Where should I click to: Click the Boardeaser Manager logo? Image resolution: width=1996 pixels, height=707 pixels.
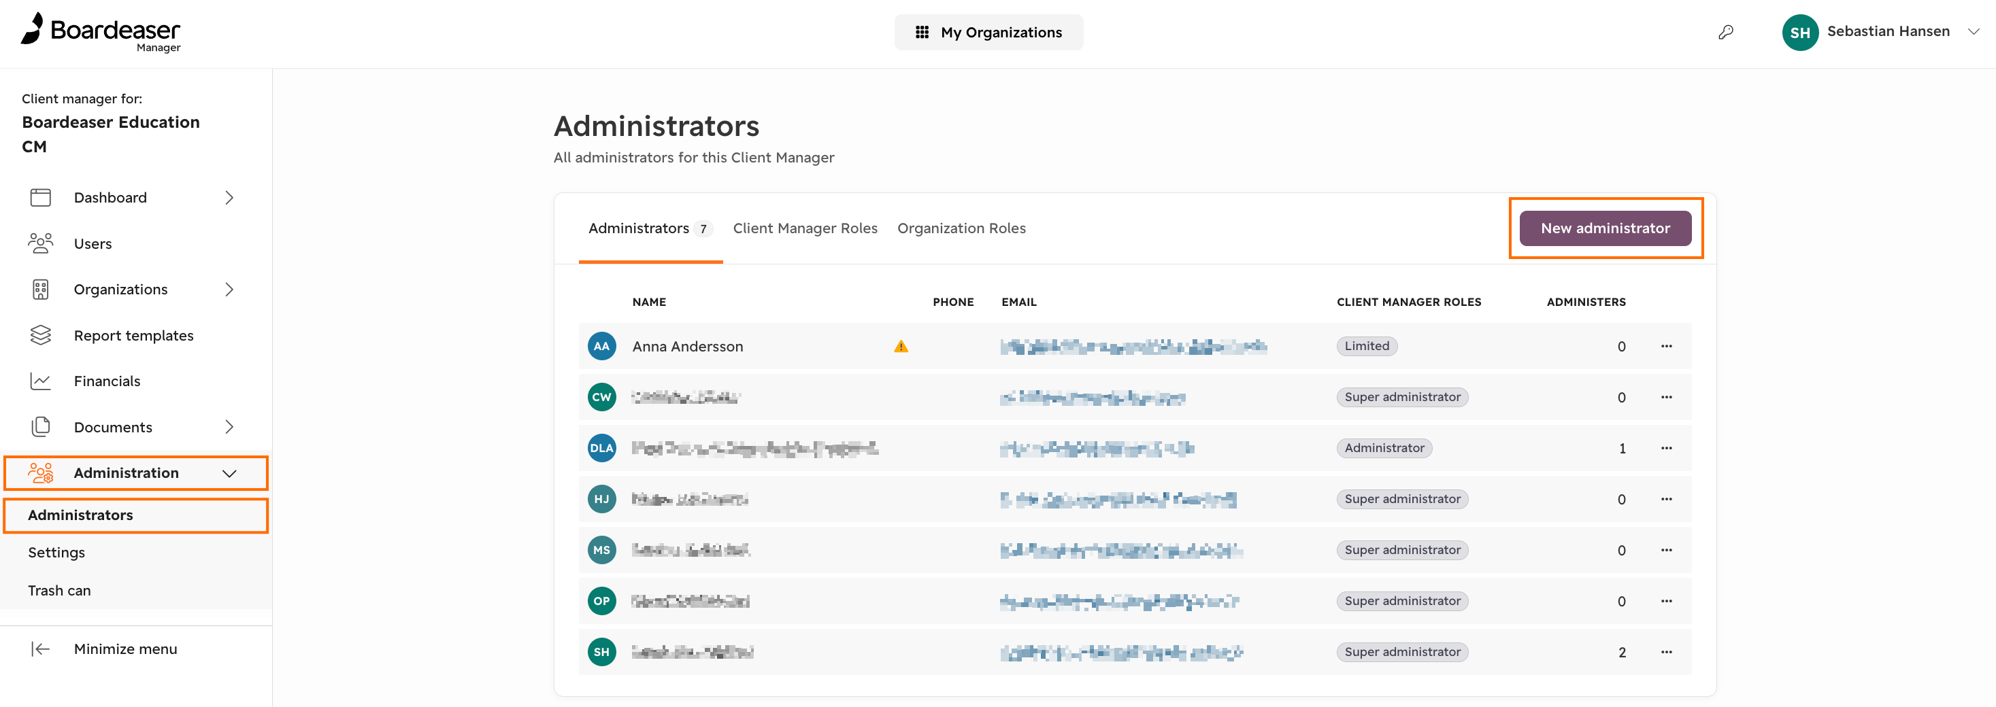101,33
